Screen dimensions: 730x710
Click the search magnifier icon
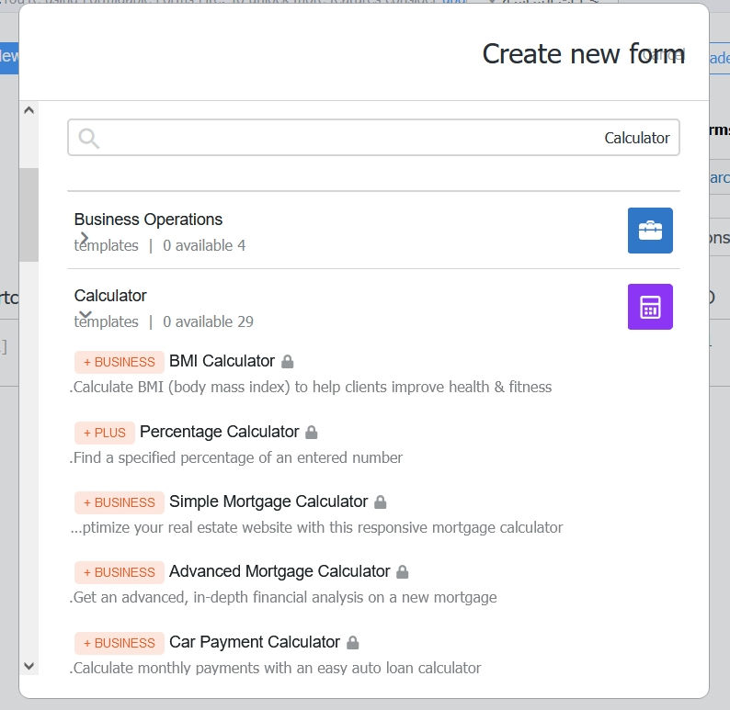[88, 138]
